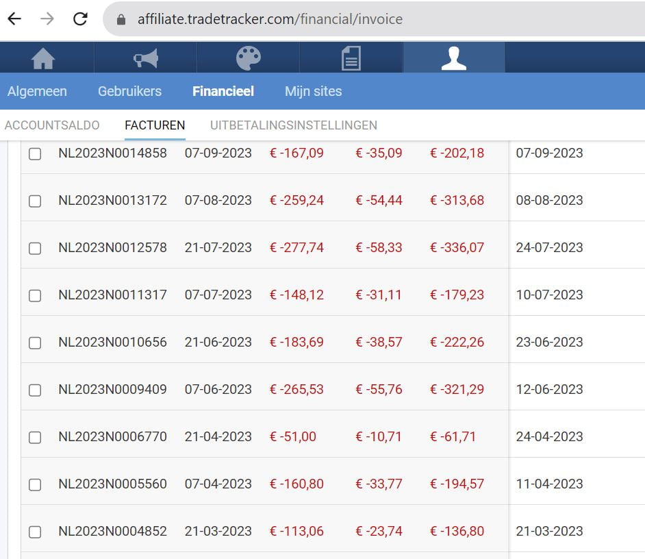645x559 pixels.
Task: Open the document reports icon
Action: point(351,59)
